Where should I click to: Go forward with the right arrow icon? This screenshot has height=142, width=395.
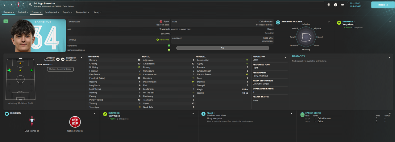point(11,5)
